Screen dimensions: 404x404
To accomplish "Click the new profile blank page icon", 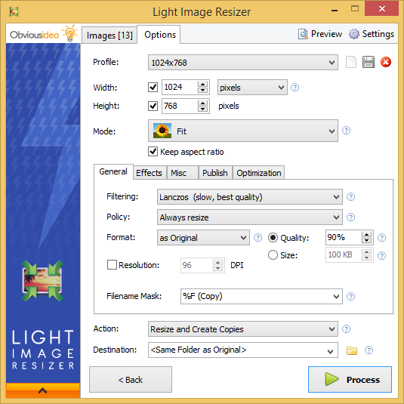I will (351, 62).
